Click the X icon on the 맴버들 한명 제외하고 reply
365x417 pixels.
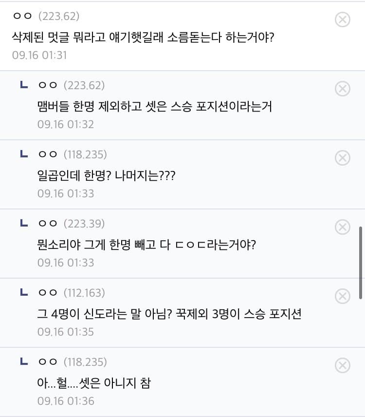[343, 89]
